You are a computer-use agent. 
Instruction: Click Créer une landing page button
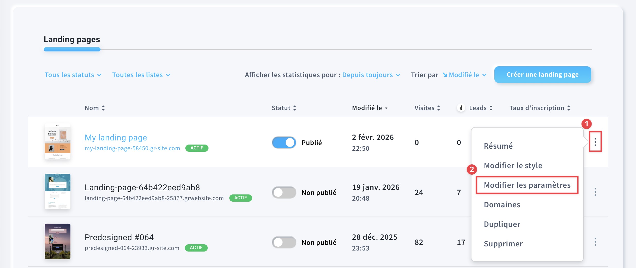[x=542, y=75]
